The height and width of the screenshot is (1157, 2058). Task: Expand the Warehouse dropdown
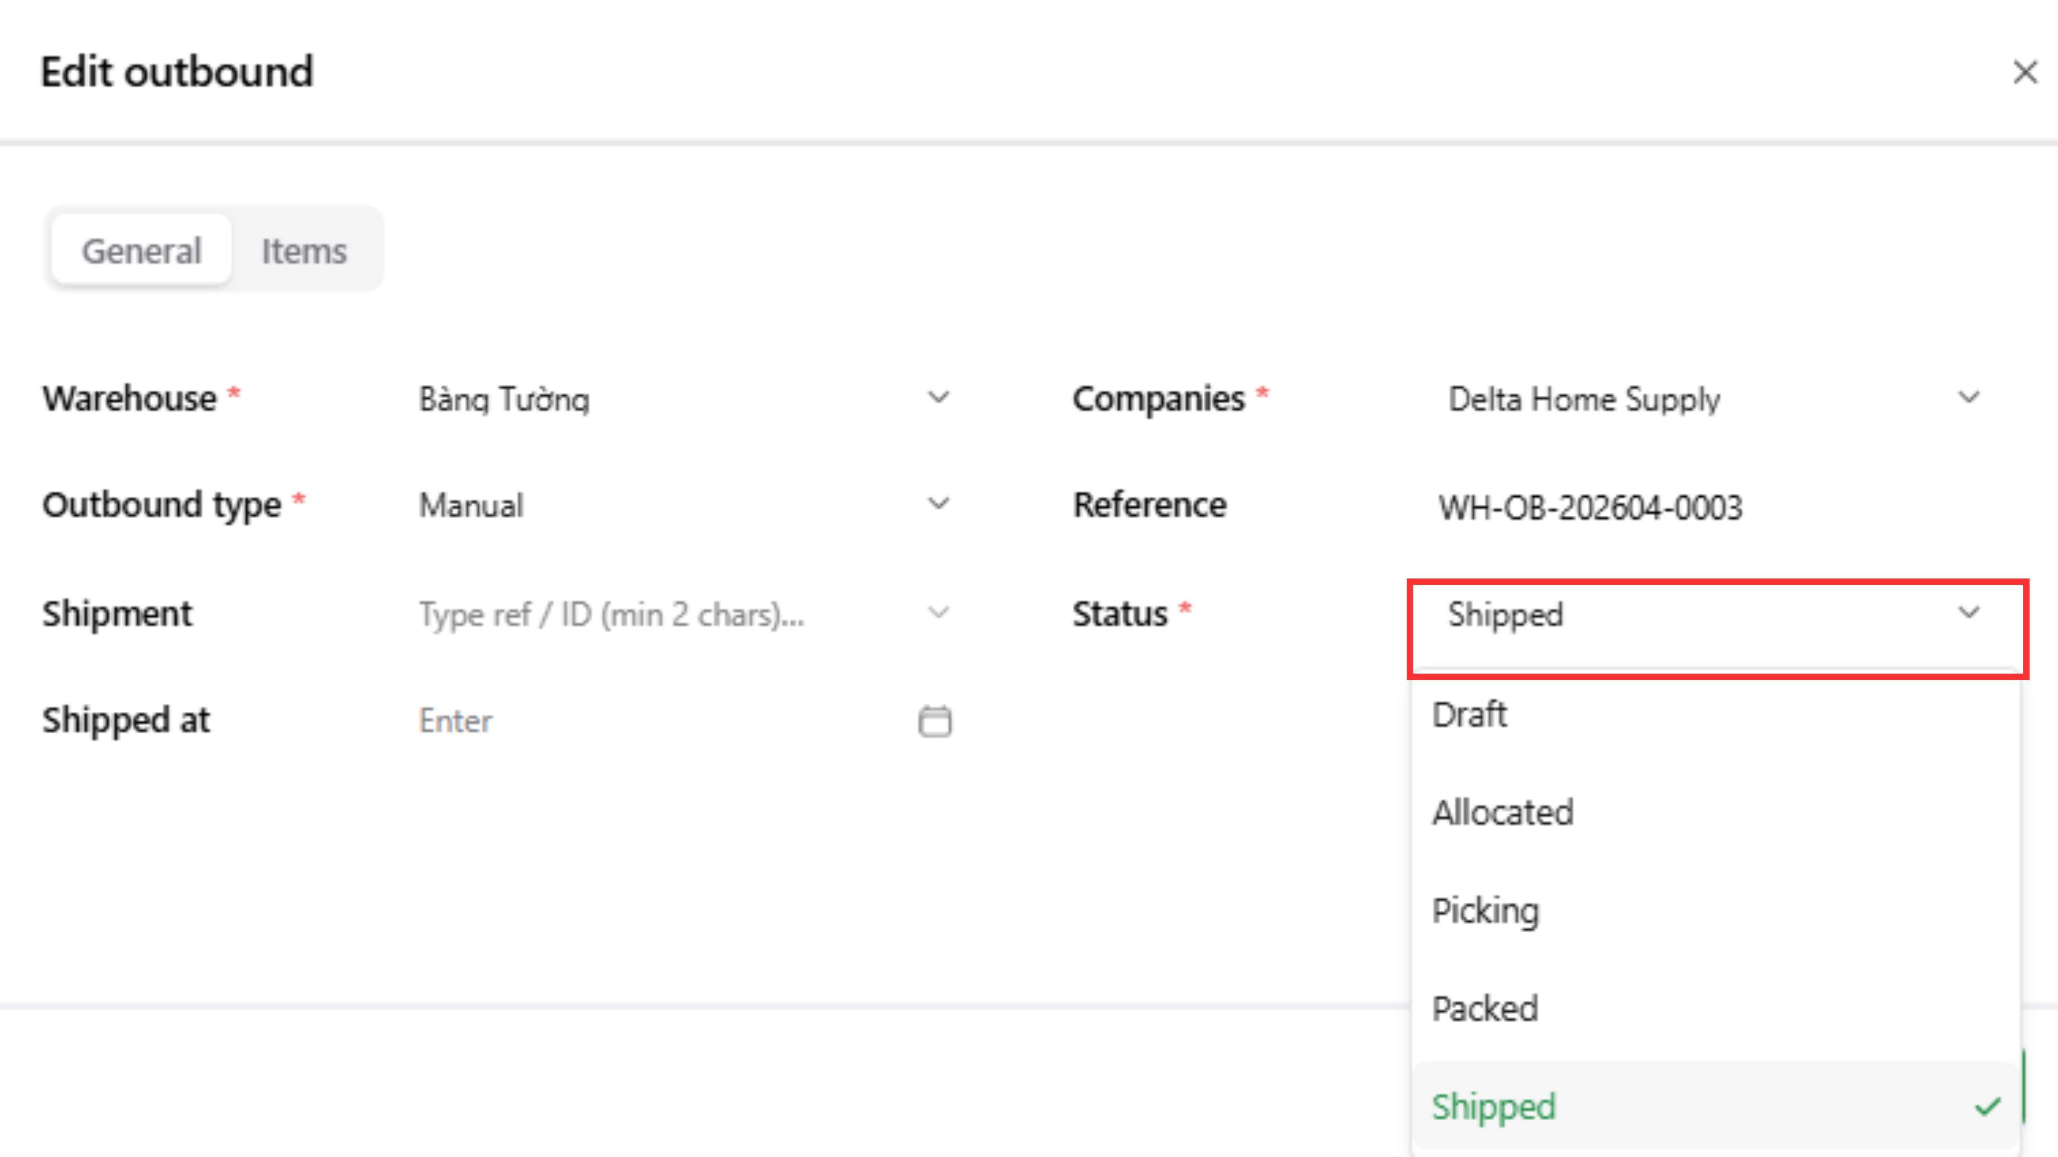click(939, 398)
